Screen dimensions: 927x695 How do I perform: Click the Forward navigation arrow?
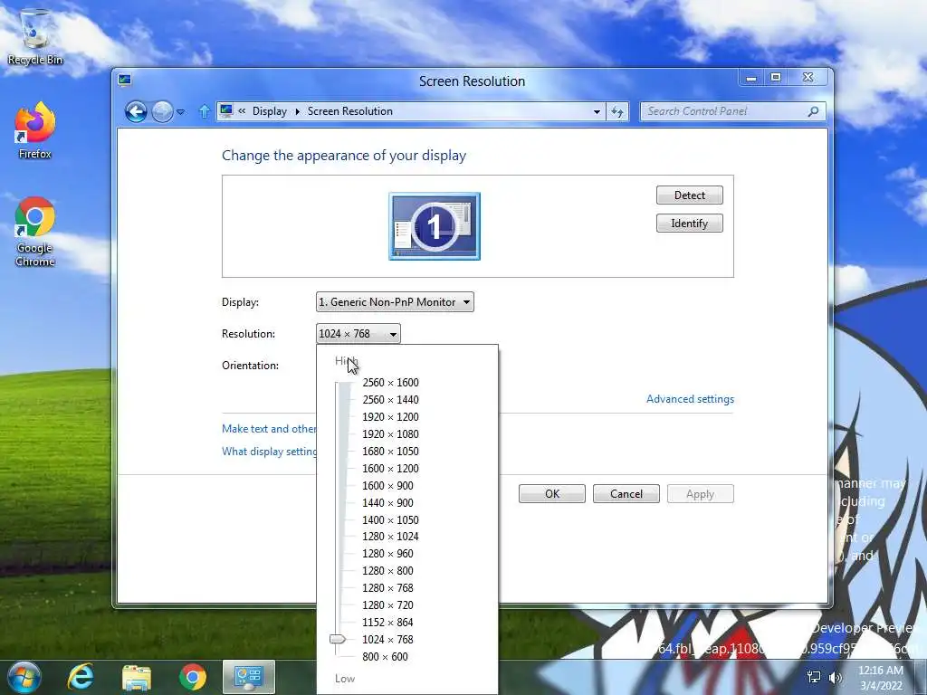[x=162, y=111]
